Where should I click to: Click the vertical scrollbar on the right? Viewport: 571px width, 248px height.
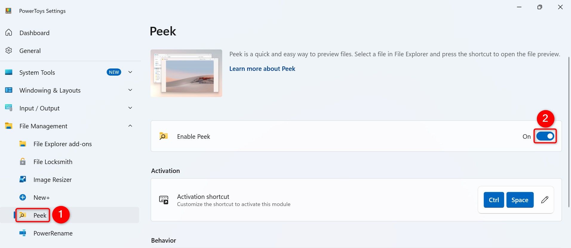(x=569, y=131)
